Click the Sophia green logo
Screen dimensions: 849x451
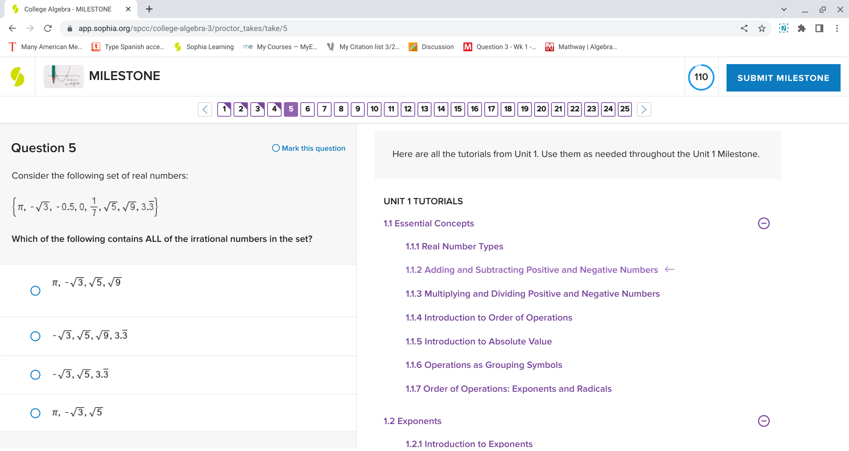coord(17,76)
